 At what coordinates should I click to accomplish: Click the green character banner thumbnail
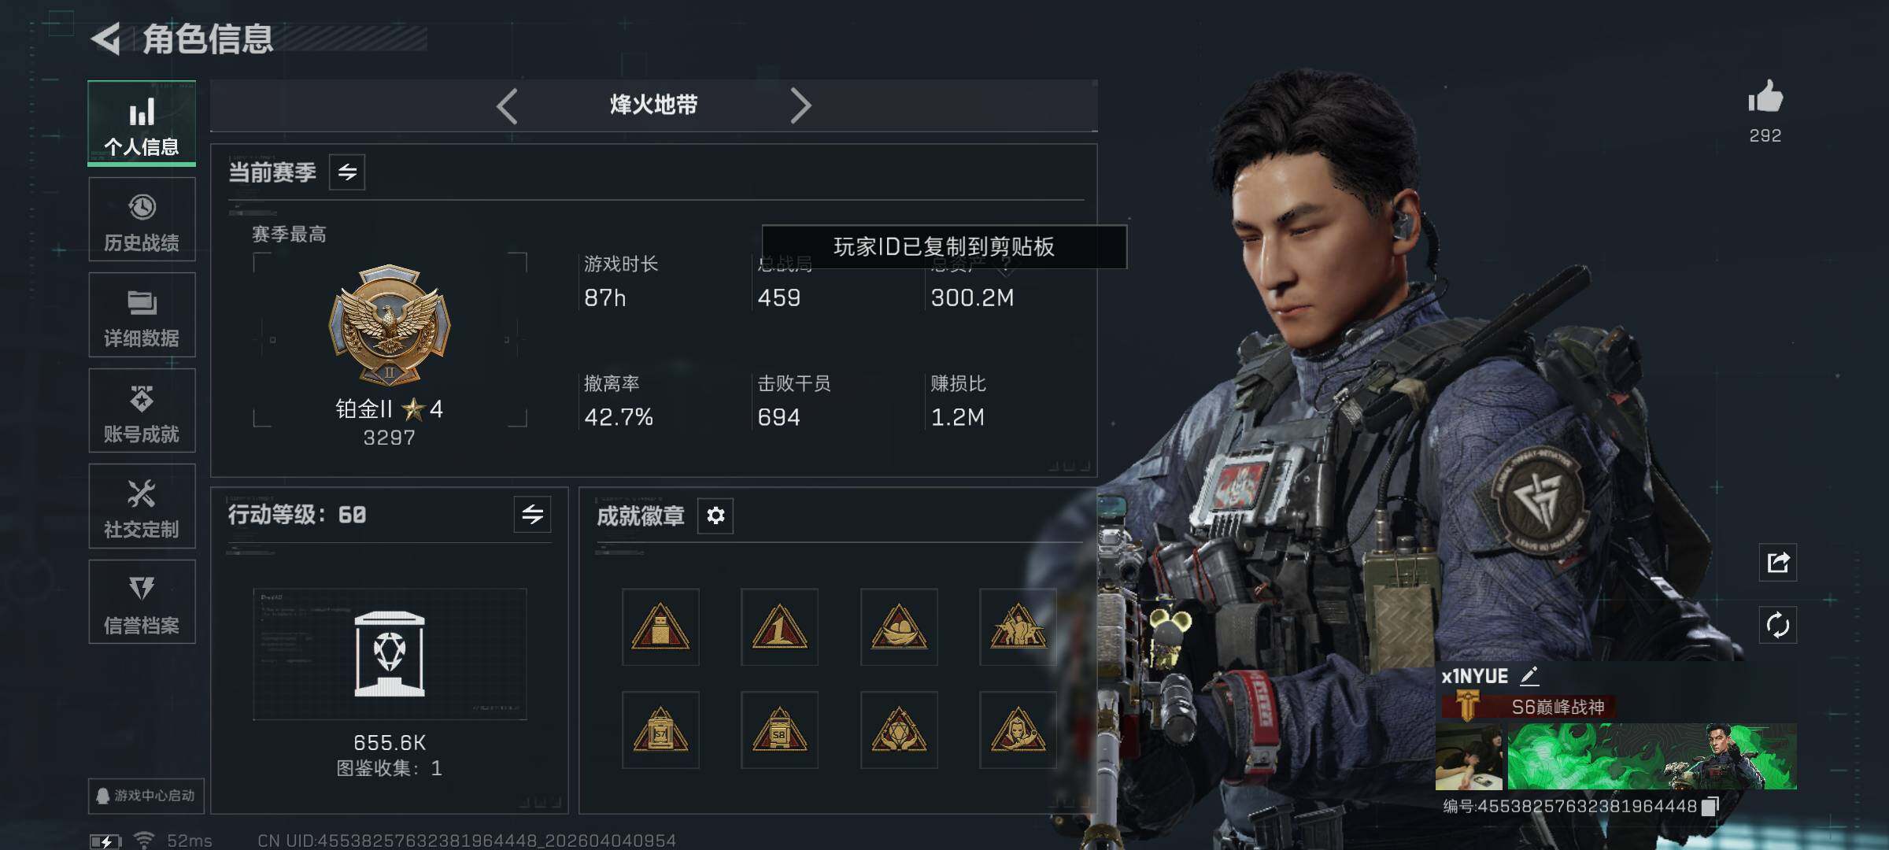point(1652,757)
